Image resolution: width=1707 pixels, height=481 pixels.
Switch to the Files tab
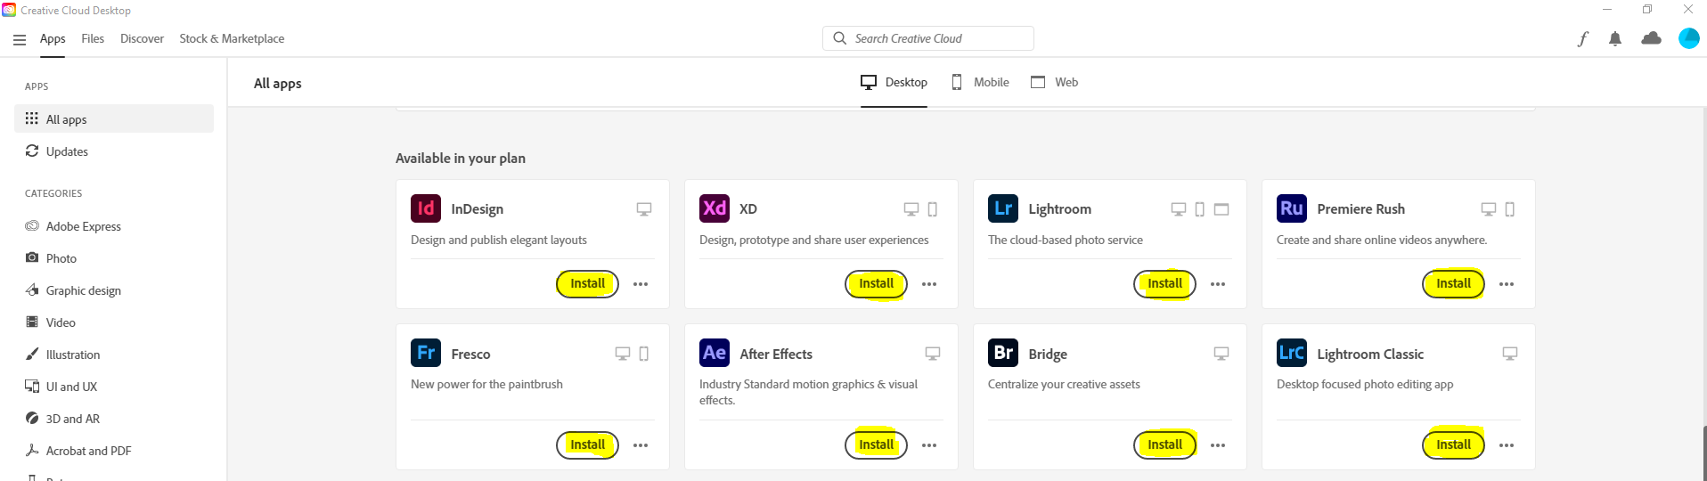(93, 38)
